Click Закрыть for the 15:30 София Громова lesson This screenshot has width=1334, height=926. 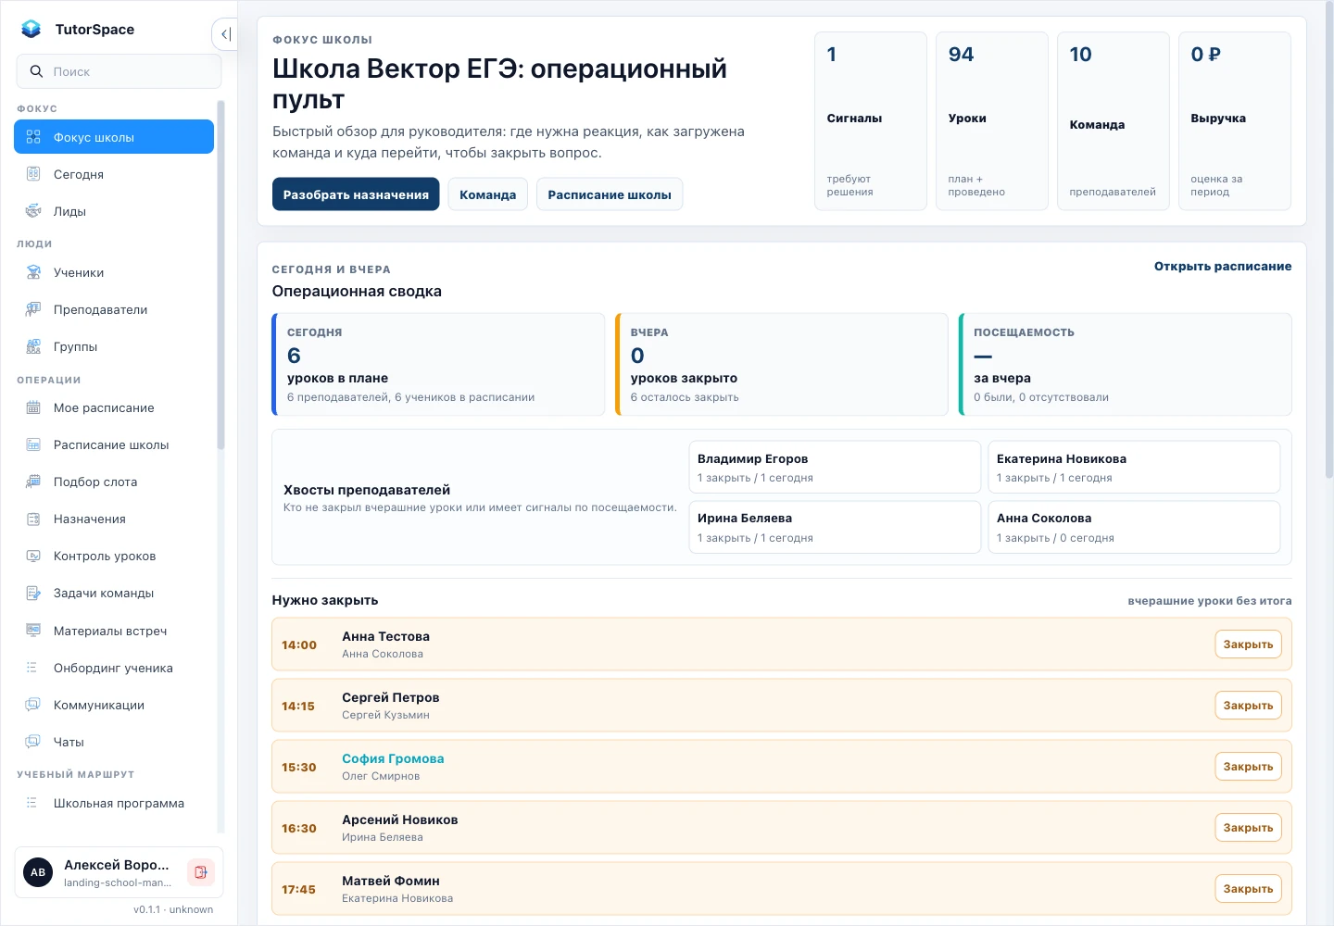[x=1248, y=767]
